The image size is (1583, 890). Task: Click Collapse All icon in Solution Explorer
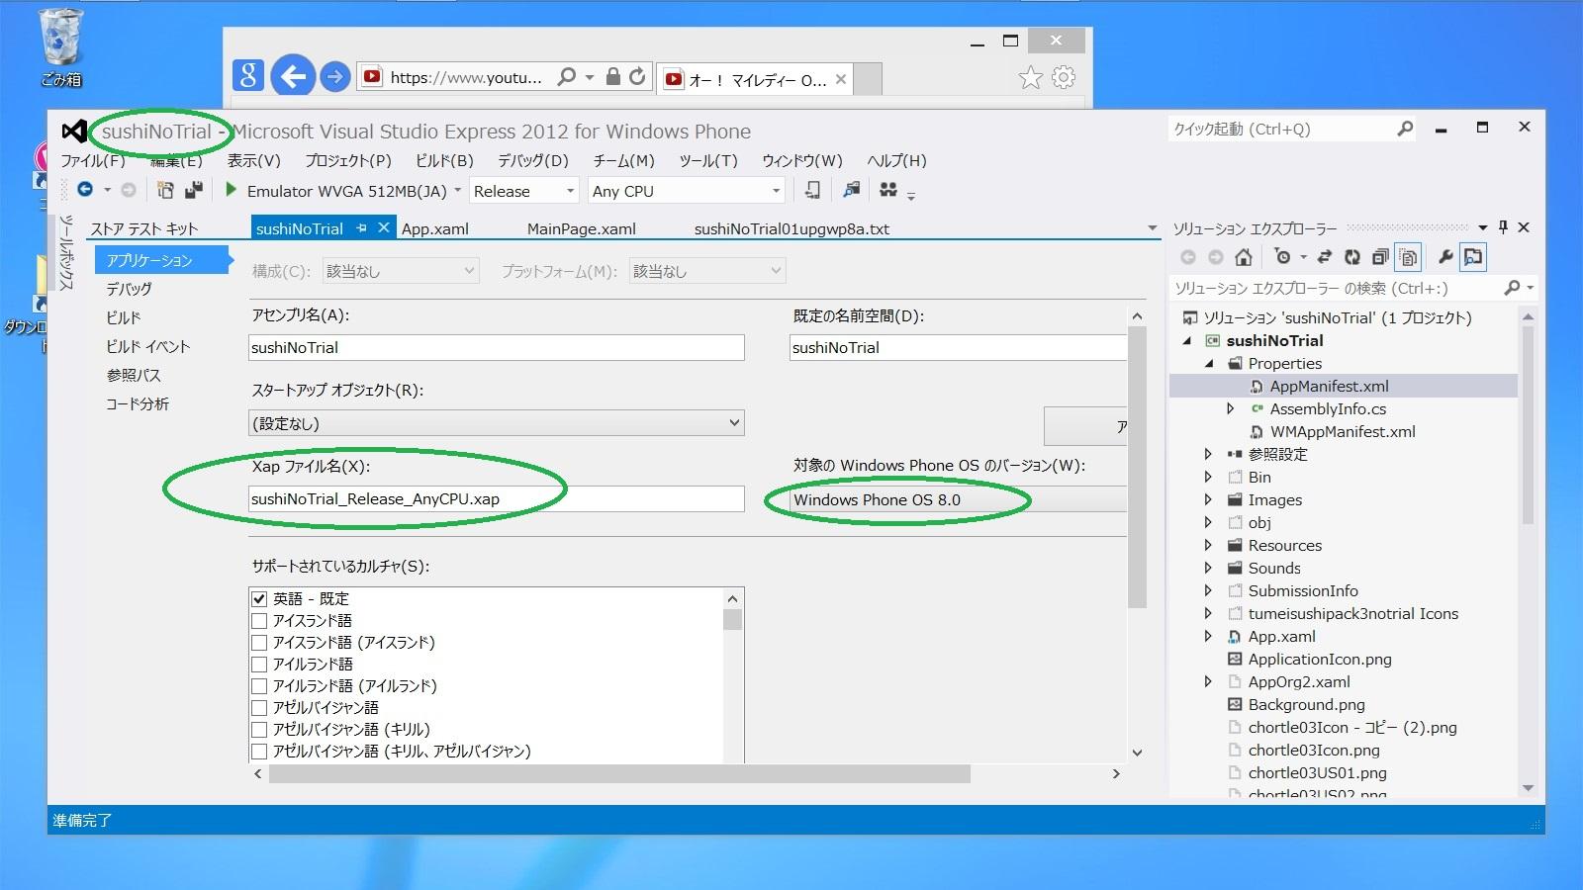pos(1380,257)
